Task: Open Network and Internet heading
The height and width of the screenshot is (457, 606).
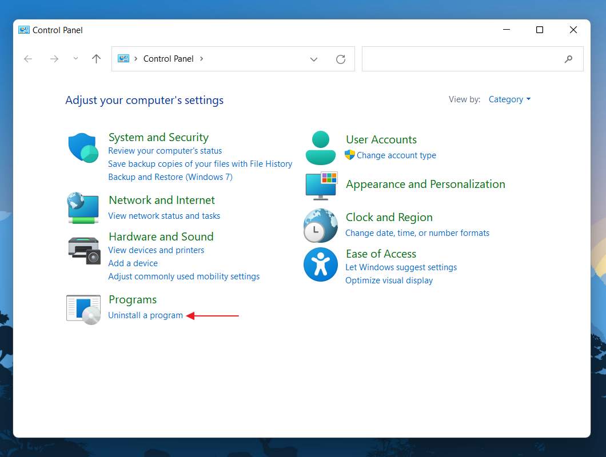Action: pyautogui.click(x=162, y=200)
